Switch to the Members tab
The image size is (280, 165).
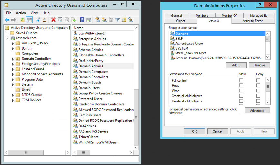pyautogui.click(x=202, y=15)
